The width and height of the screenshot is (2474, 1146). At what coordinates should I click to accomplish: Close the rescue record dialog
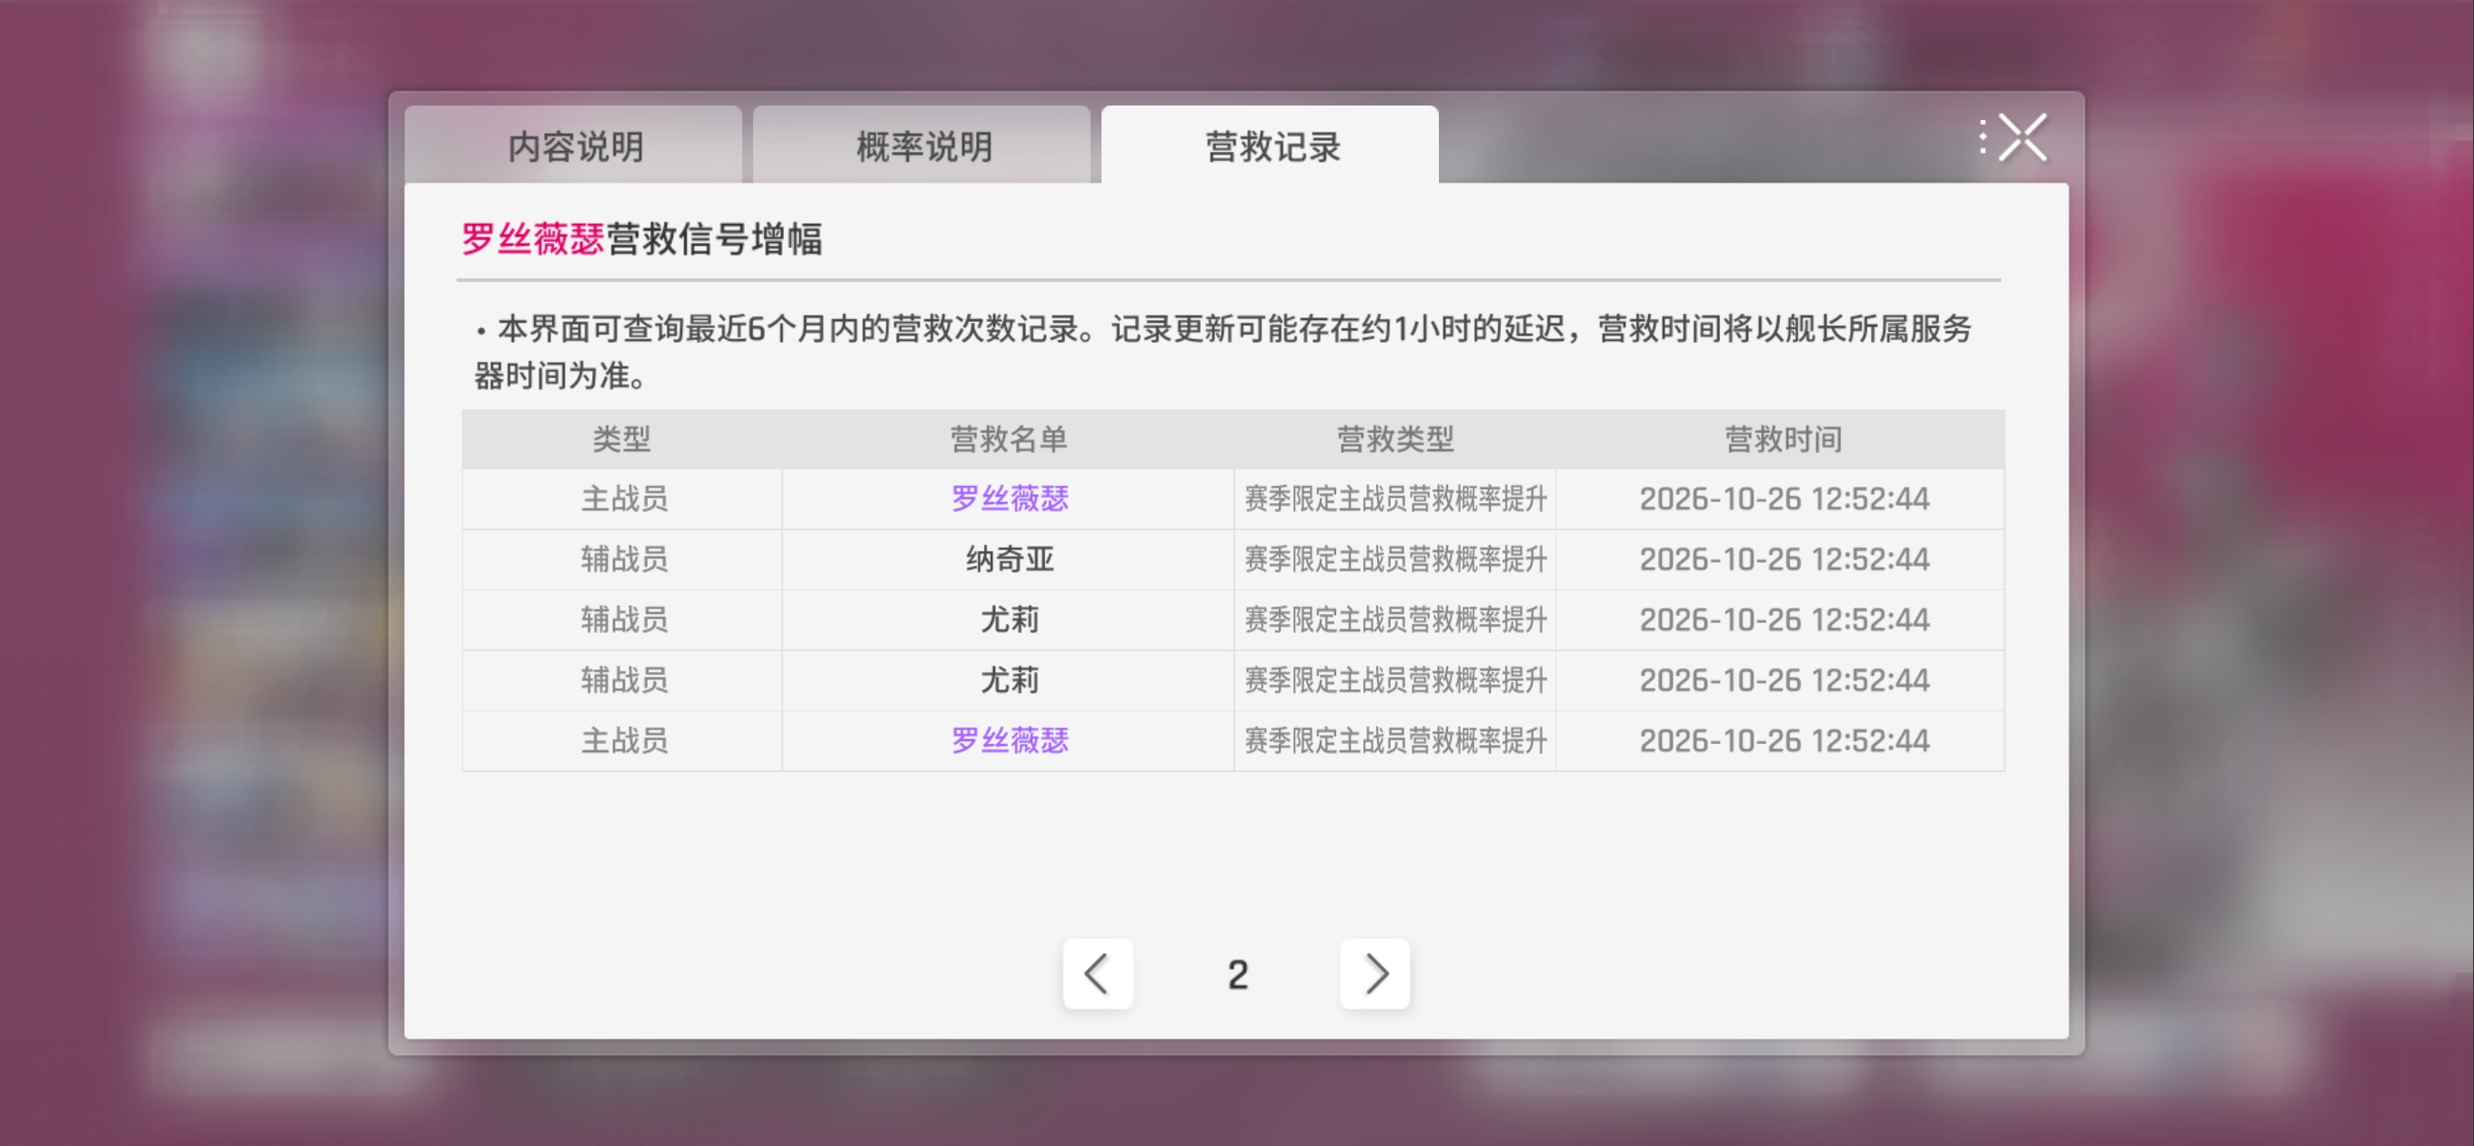click(x=2022, y=137)
